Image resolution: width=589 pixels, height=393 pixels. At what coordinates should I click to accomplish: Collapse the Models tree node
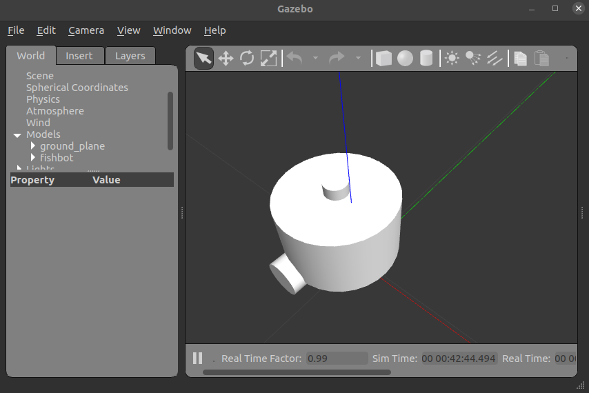[x=17, y=135]
